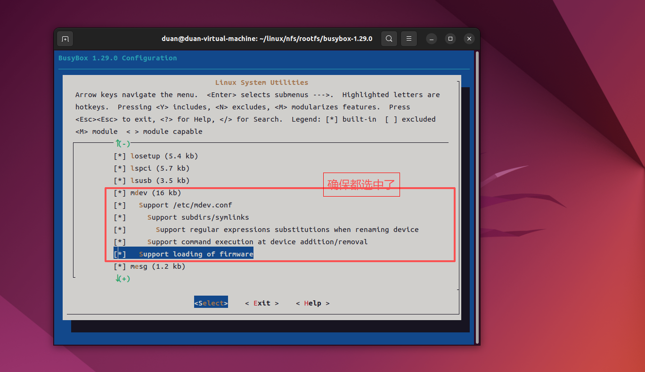This screenshot has height=372, width=645.
Task: Click the <Select> button
Action: pyautogui.click(x=211, y=303)
